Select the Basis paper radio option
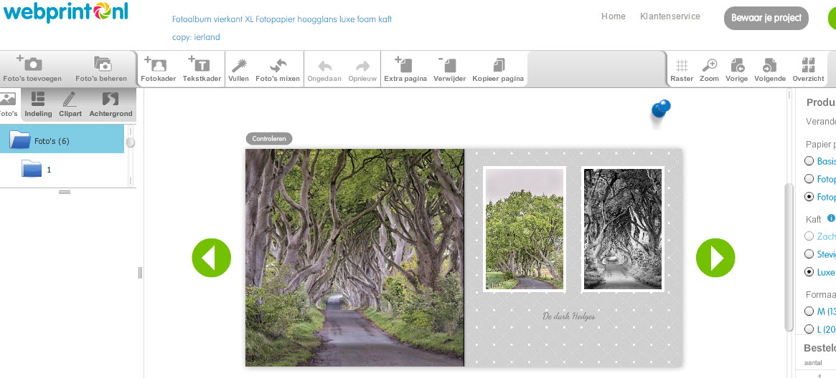The image size is (836, 378). 809,161
